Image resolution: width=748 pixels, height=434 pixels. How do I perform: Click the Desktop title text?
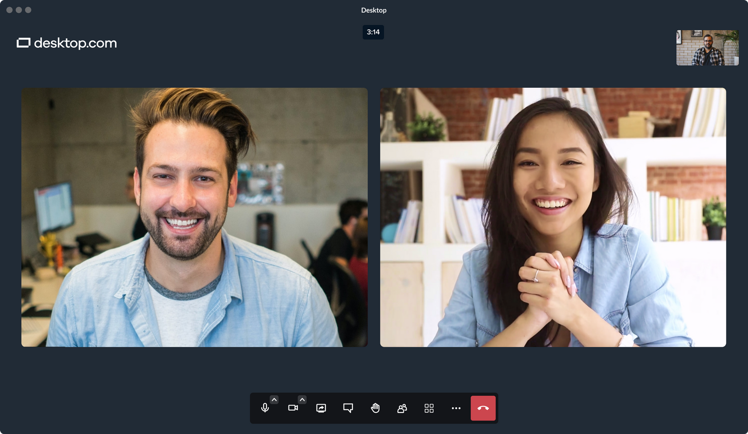pos(373,9)
